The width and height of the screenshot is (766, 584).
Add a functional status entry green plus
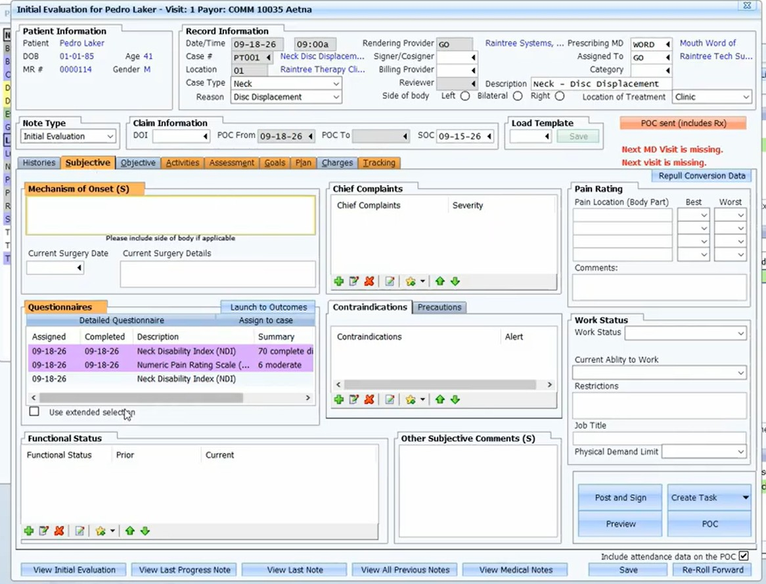[29, 531]
